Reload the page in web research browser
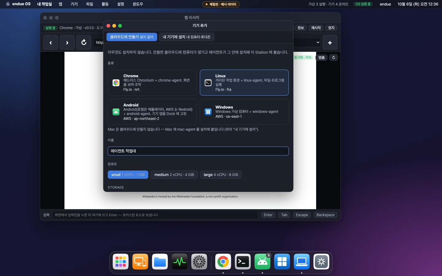Screen dimensions: 442x276 [84, 43]
